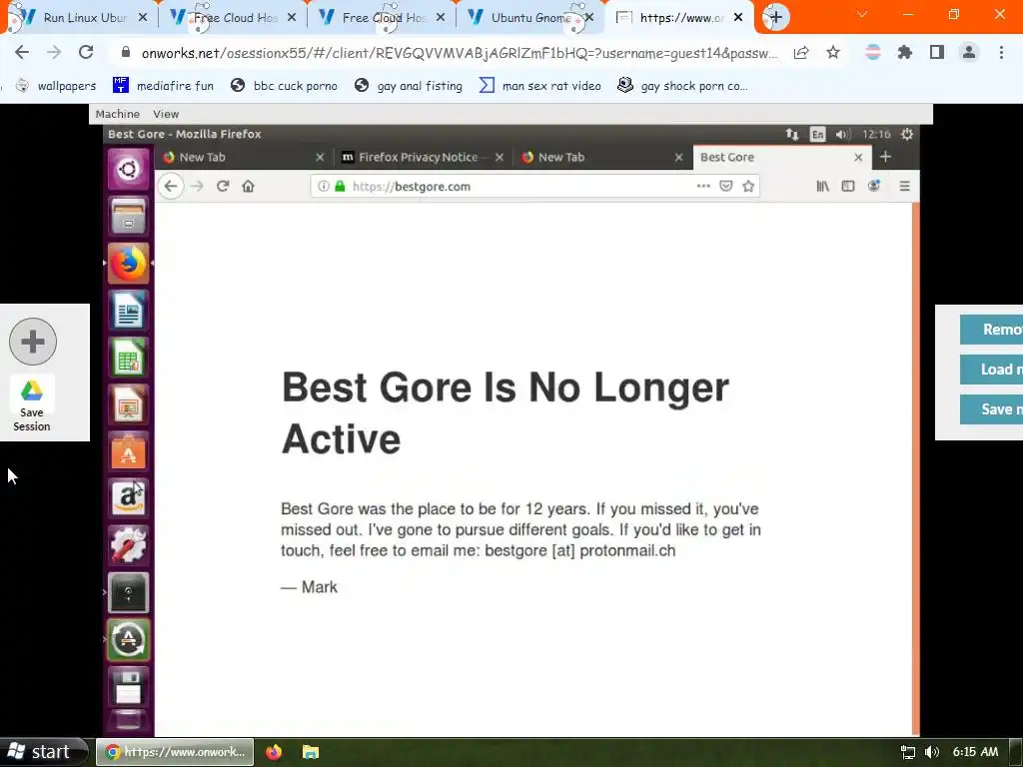This screenshot has height=767, width=1023.
Task: Click Firefox icon in Ubuntu launcher
Action: [x=128, y=263]
